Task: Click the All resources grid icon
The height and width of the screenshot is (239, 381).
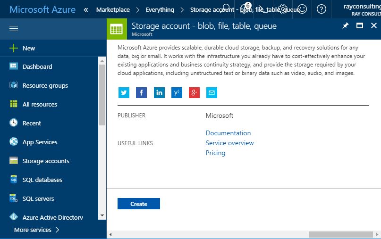Action: (x=14, y=104)
